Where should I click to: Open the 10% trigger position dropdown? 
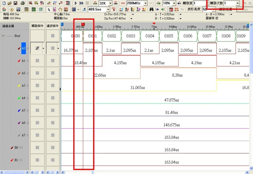(174, 3)
